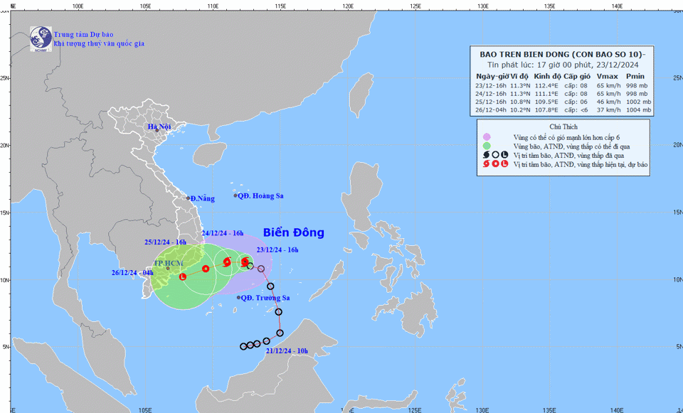Viewport: 683px width, 413px height.
Task: Click the green legend circle for storm path area
Action: click(487, 146)
